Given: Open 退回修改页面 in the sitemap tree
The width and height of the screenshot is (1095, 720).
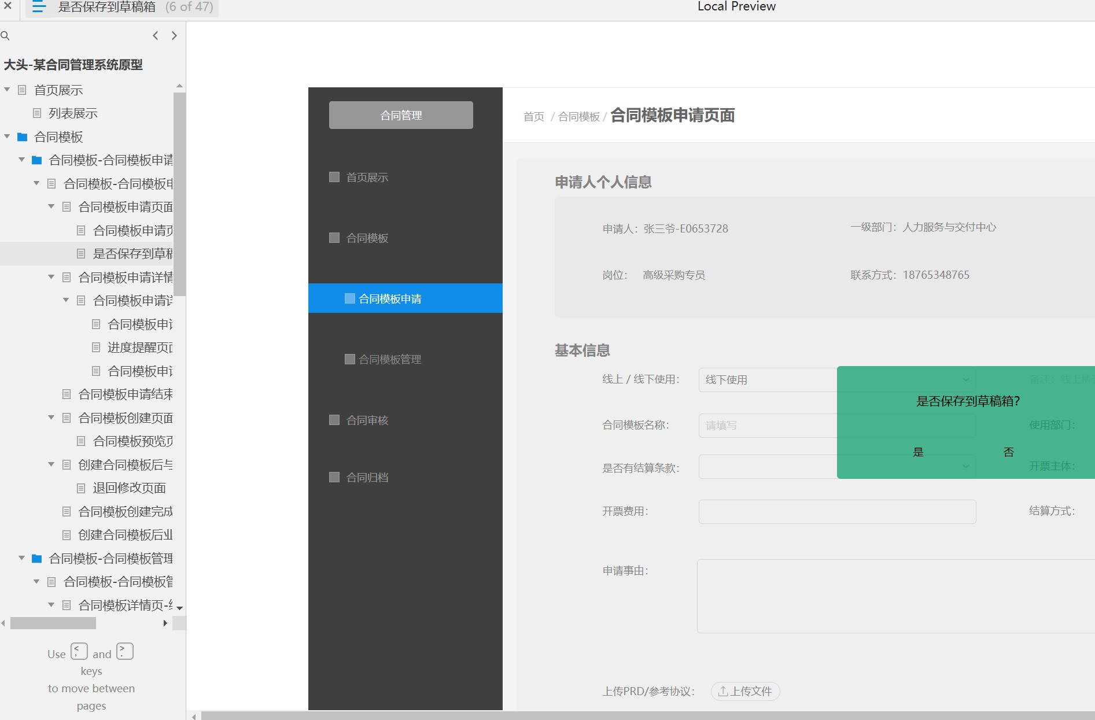Looking at the screenshot, I should [130, 488].
